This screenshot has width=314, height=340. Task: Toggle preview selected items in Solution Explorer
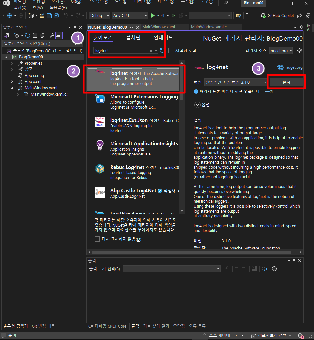pos(59,35)
